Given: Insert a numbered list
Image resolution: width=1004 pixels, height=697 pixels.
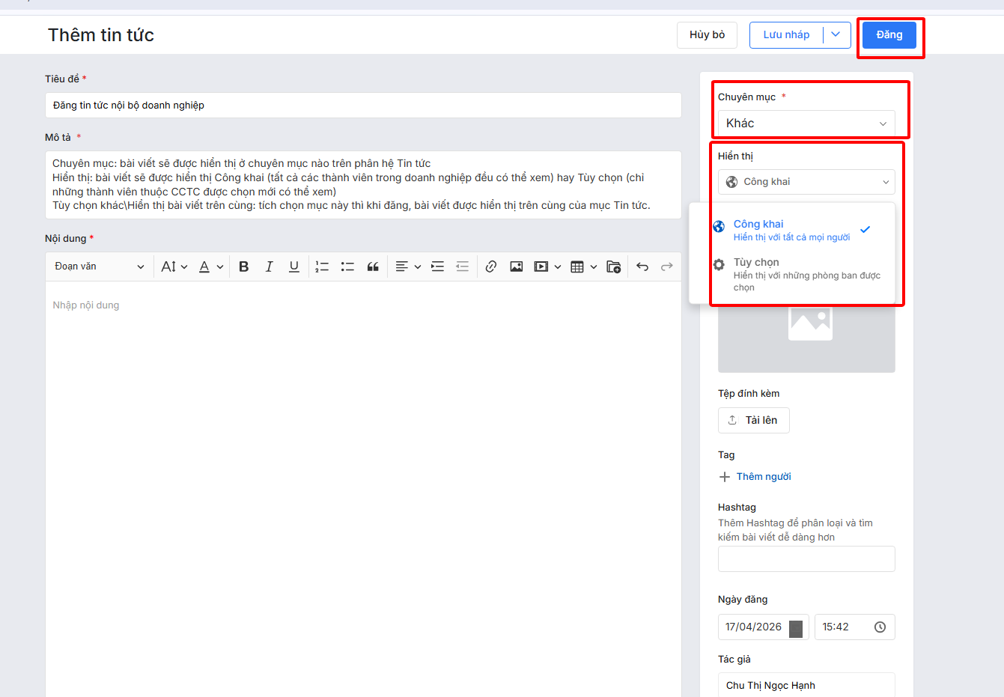Looking at the screenshot, I should (x=322, y=267).
